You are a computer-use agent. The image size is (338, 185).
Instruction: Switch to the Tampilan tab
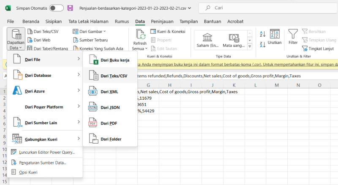(188, 22)
